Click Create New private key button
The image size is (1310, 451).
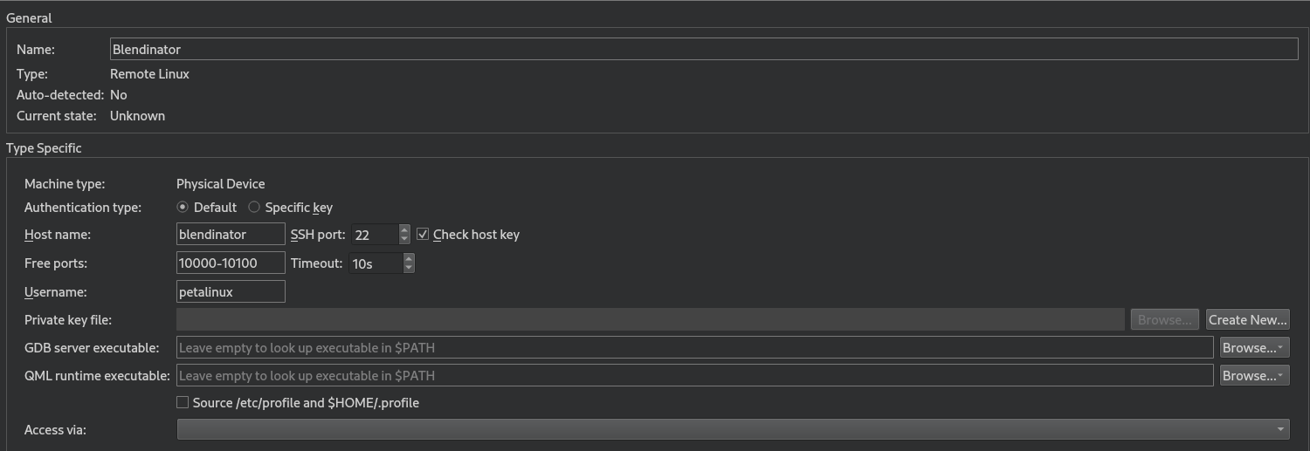[1247, 320]
